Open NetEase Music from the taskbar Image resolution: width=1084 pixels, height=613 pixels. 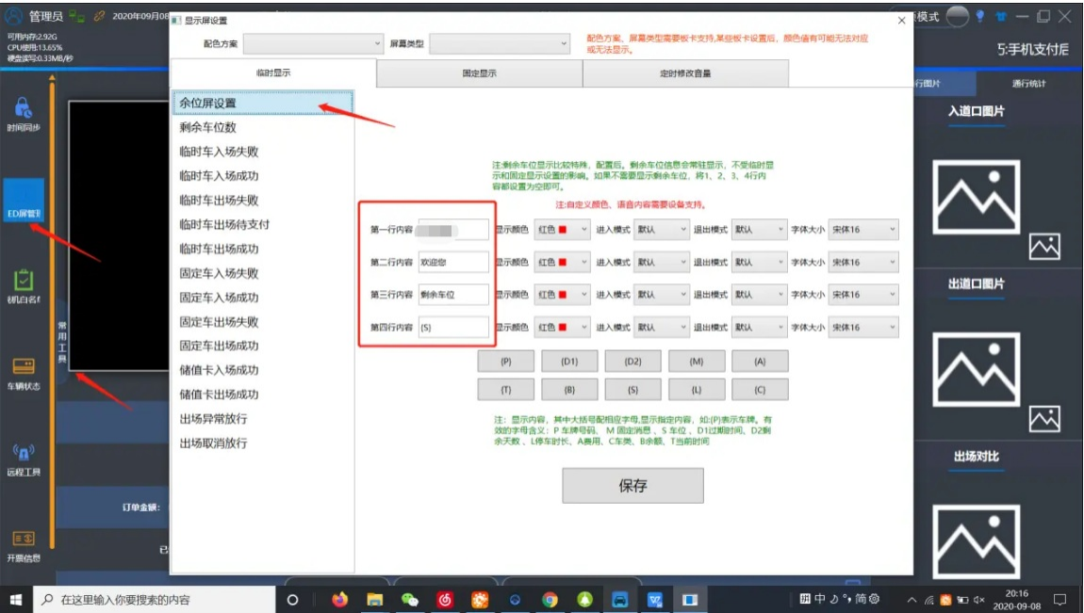click(x=445, y=599)
